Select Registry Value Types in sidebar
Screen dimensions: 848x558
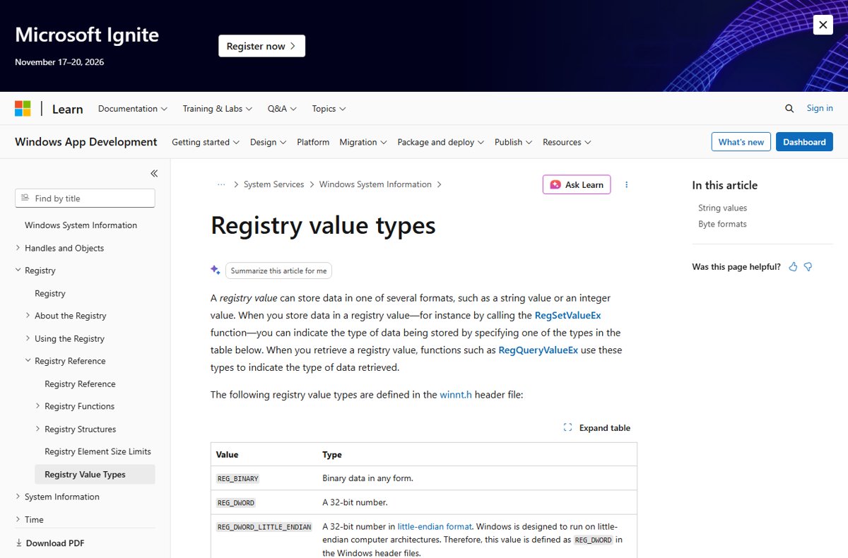click(x=95, y=475)
